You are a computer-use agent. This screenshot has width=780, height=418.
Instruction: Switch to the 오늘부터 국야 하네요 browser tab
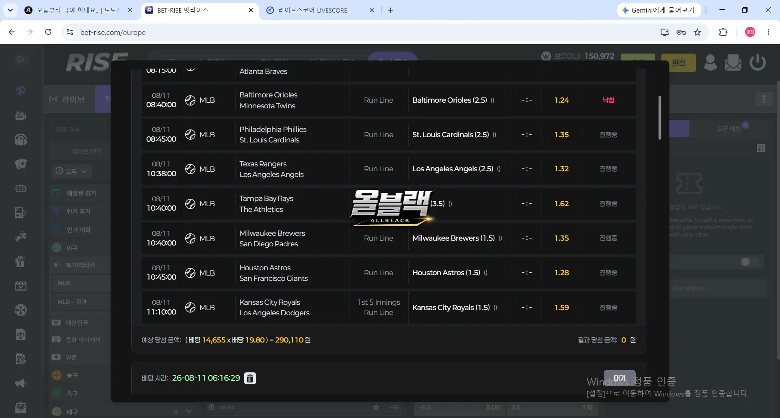78,10
